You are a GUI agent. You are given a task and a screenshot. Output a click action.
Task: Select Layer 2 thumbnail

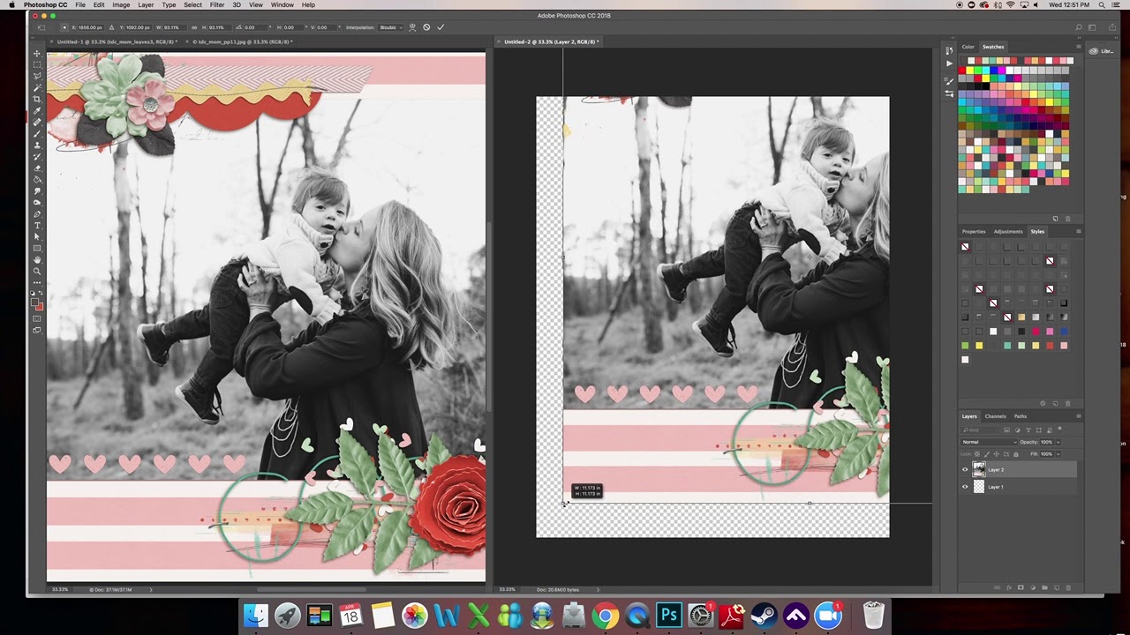[x=978, y=470]
